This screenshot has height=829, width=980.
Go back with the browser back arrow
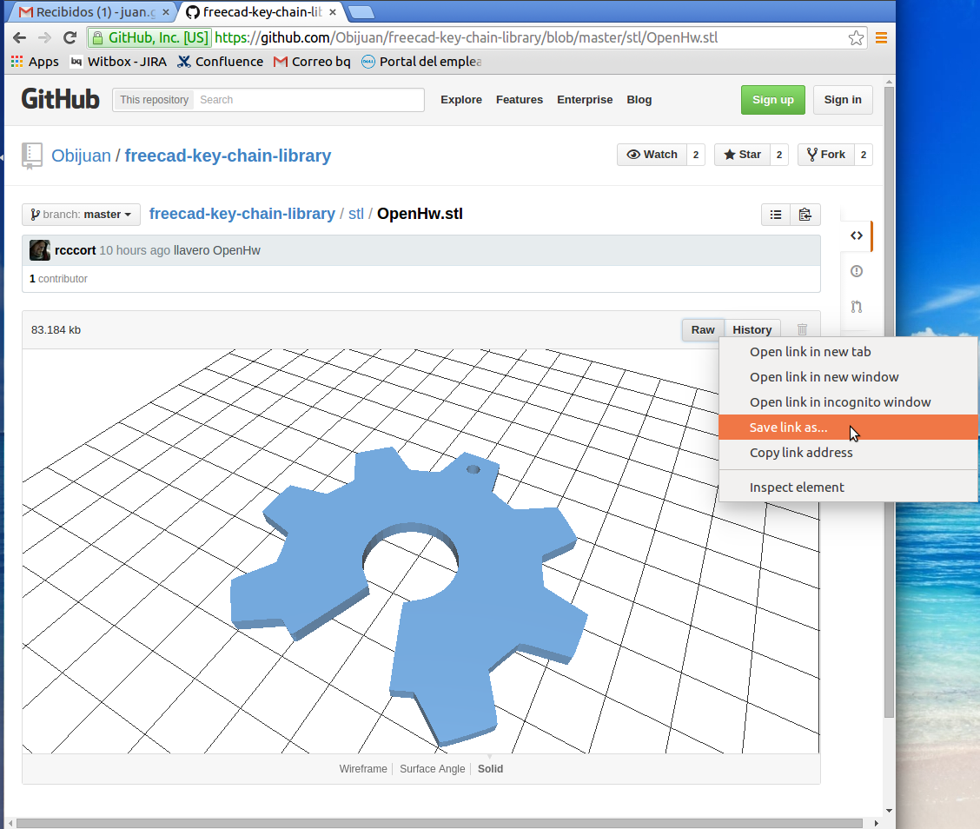coord(19,38)
